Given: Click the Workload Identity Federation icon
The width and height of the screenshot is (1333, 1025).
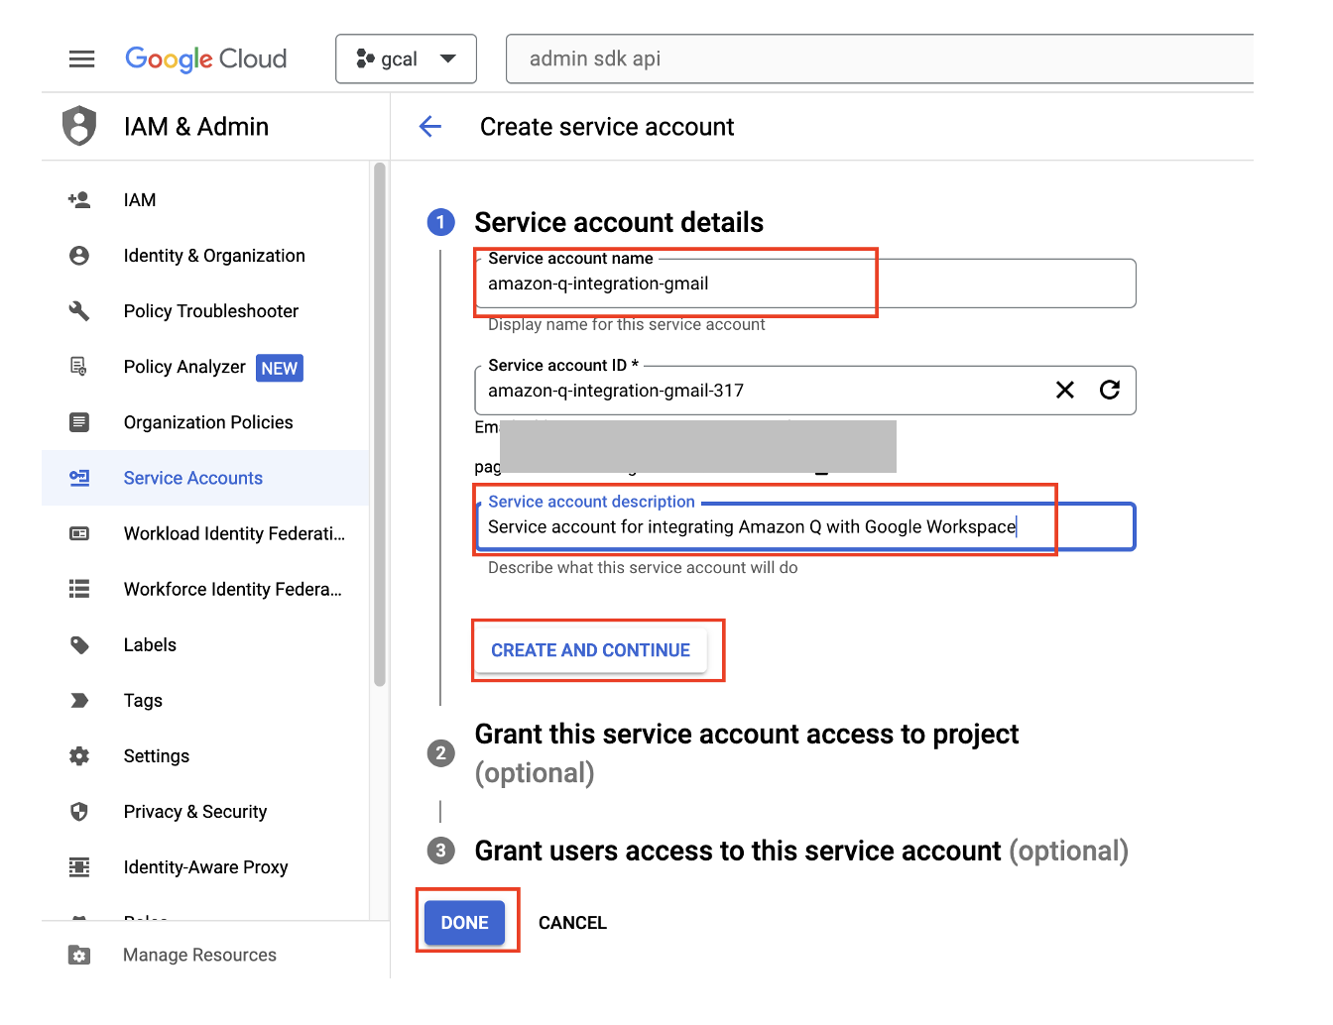Looking at the screenshot, I should pyautogui.click(x=79, y=533).
